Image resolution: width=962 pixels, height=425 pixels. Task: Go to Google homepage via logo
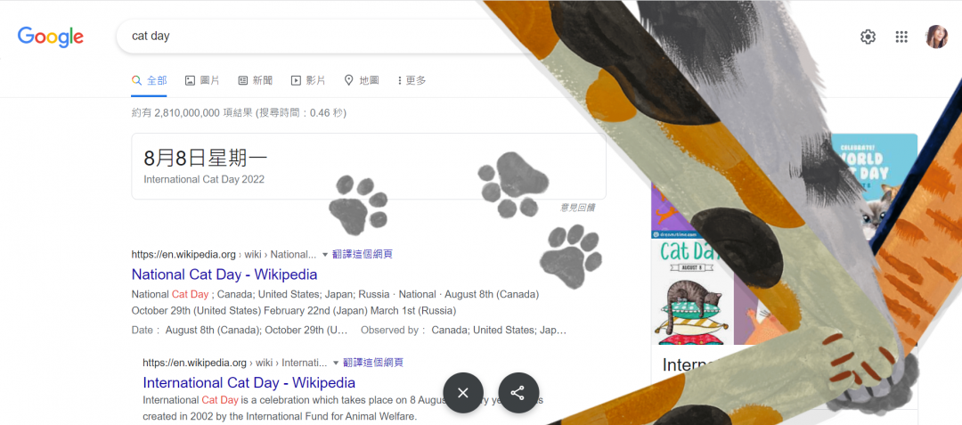[50, 37]
